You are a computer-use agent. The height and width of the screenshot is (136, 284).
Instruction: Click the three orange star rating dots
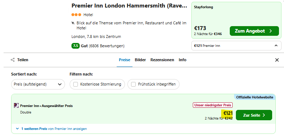coord(76,15)
